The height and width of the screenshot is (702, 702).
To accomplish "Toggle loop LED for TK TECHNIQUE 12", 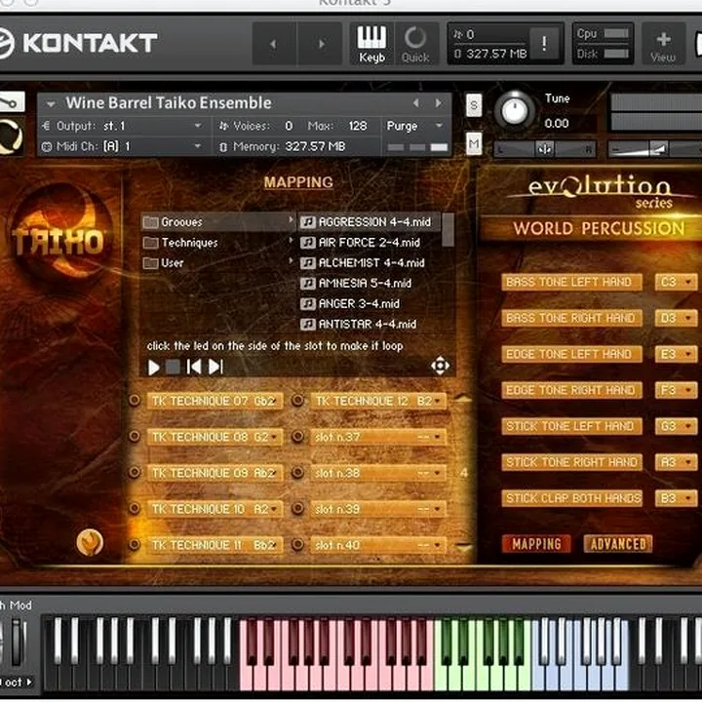I will click(297, 401).
